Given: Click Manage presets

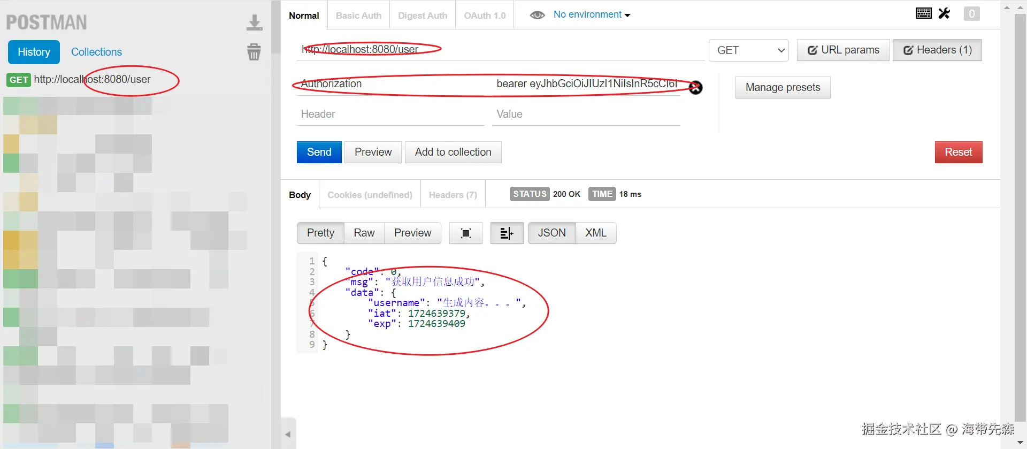Looking at the screenshot, I should tap(783, 87).
